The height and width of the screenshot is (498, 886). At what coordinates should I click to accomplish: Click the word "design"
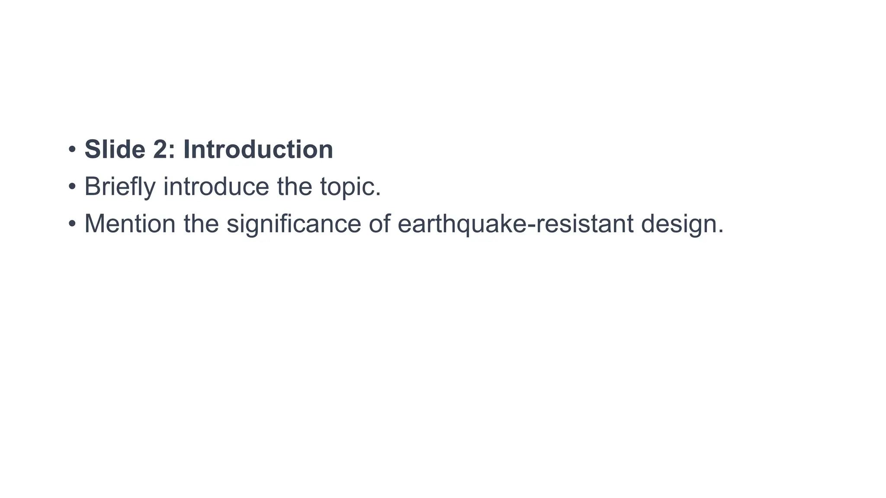pos(678,224)
